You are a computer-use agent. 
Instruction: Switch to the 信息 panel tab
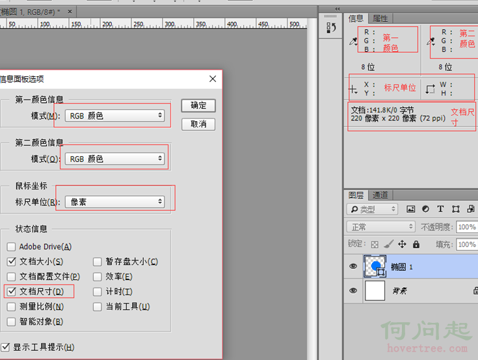[x=356, y=19]
